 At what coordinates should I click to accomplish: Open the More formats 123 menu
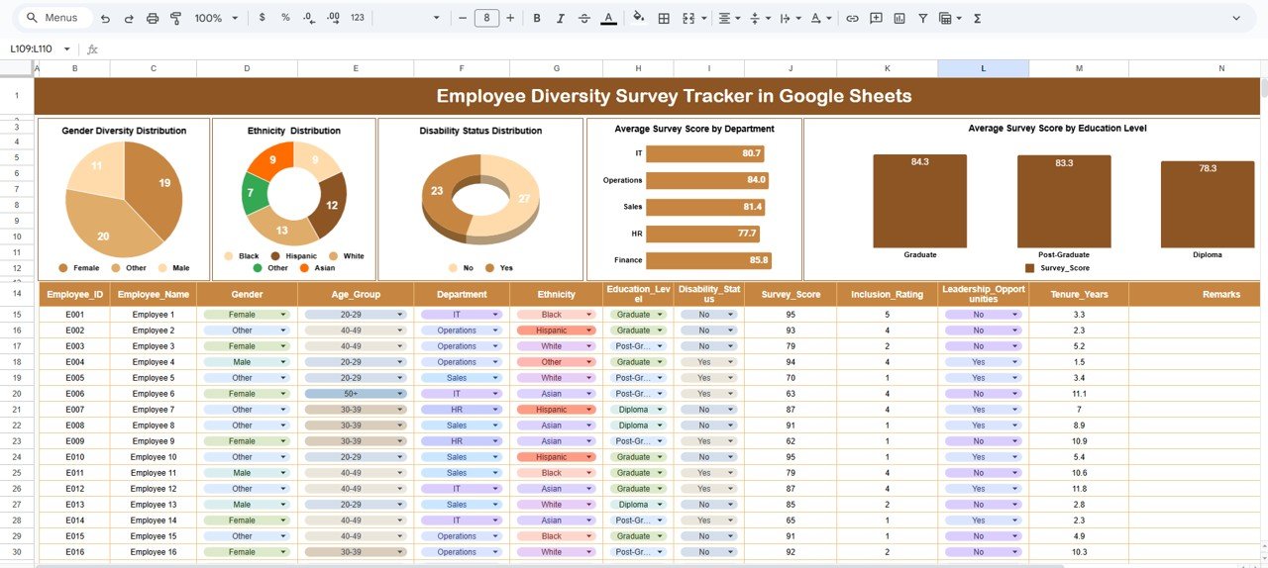click(x=358, y=18)
